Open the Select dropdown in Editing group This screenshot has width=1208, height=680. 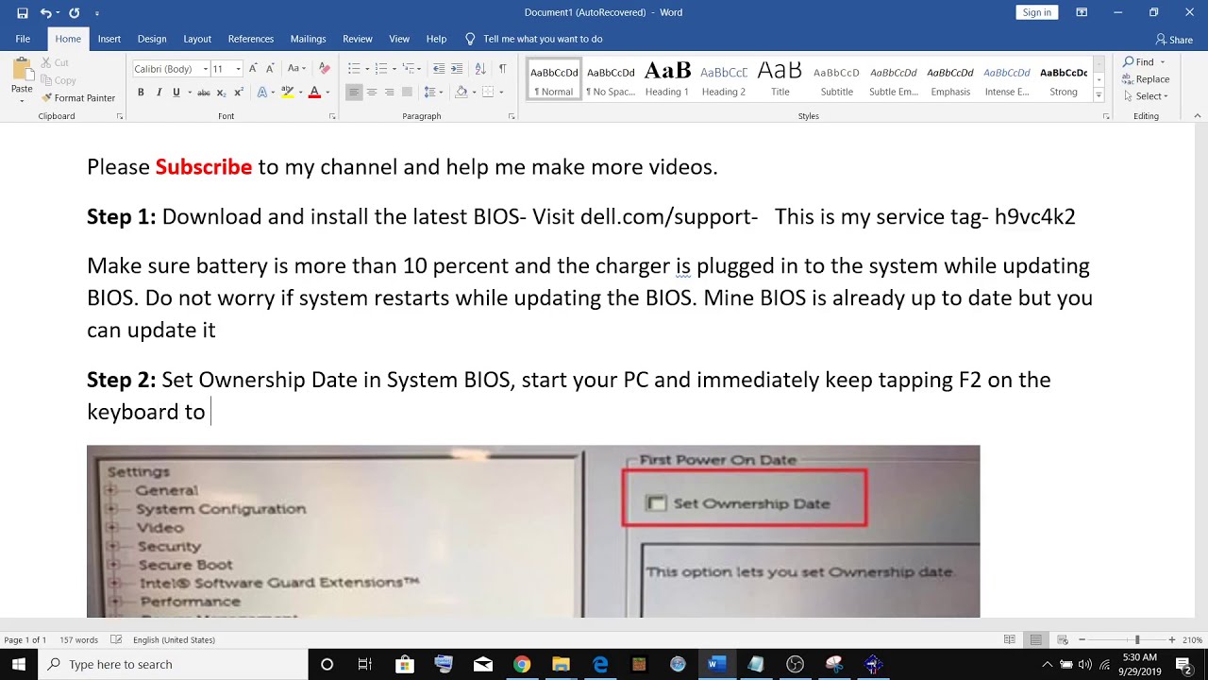[1146, 96]
